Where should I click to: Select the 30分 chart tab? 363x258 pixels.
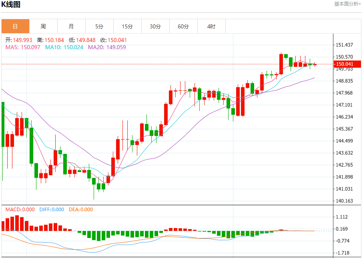pyautogui.click(x=155, y=26)
